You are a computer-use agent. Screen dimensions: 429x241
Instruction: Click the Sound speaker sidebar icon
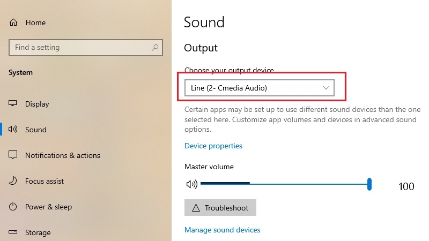12,129
